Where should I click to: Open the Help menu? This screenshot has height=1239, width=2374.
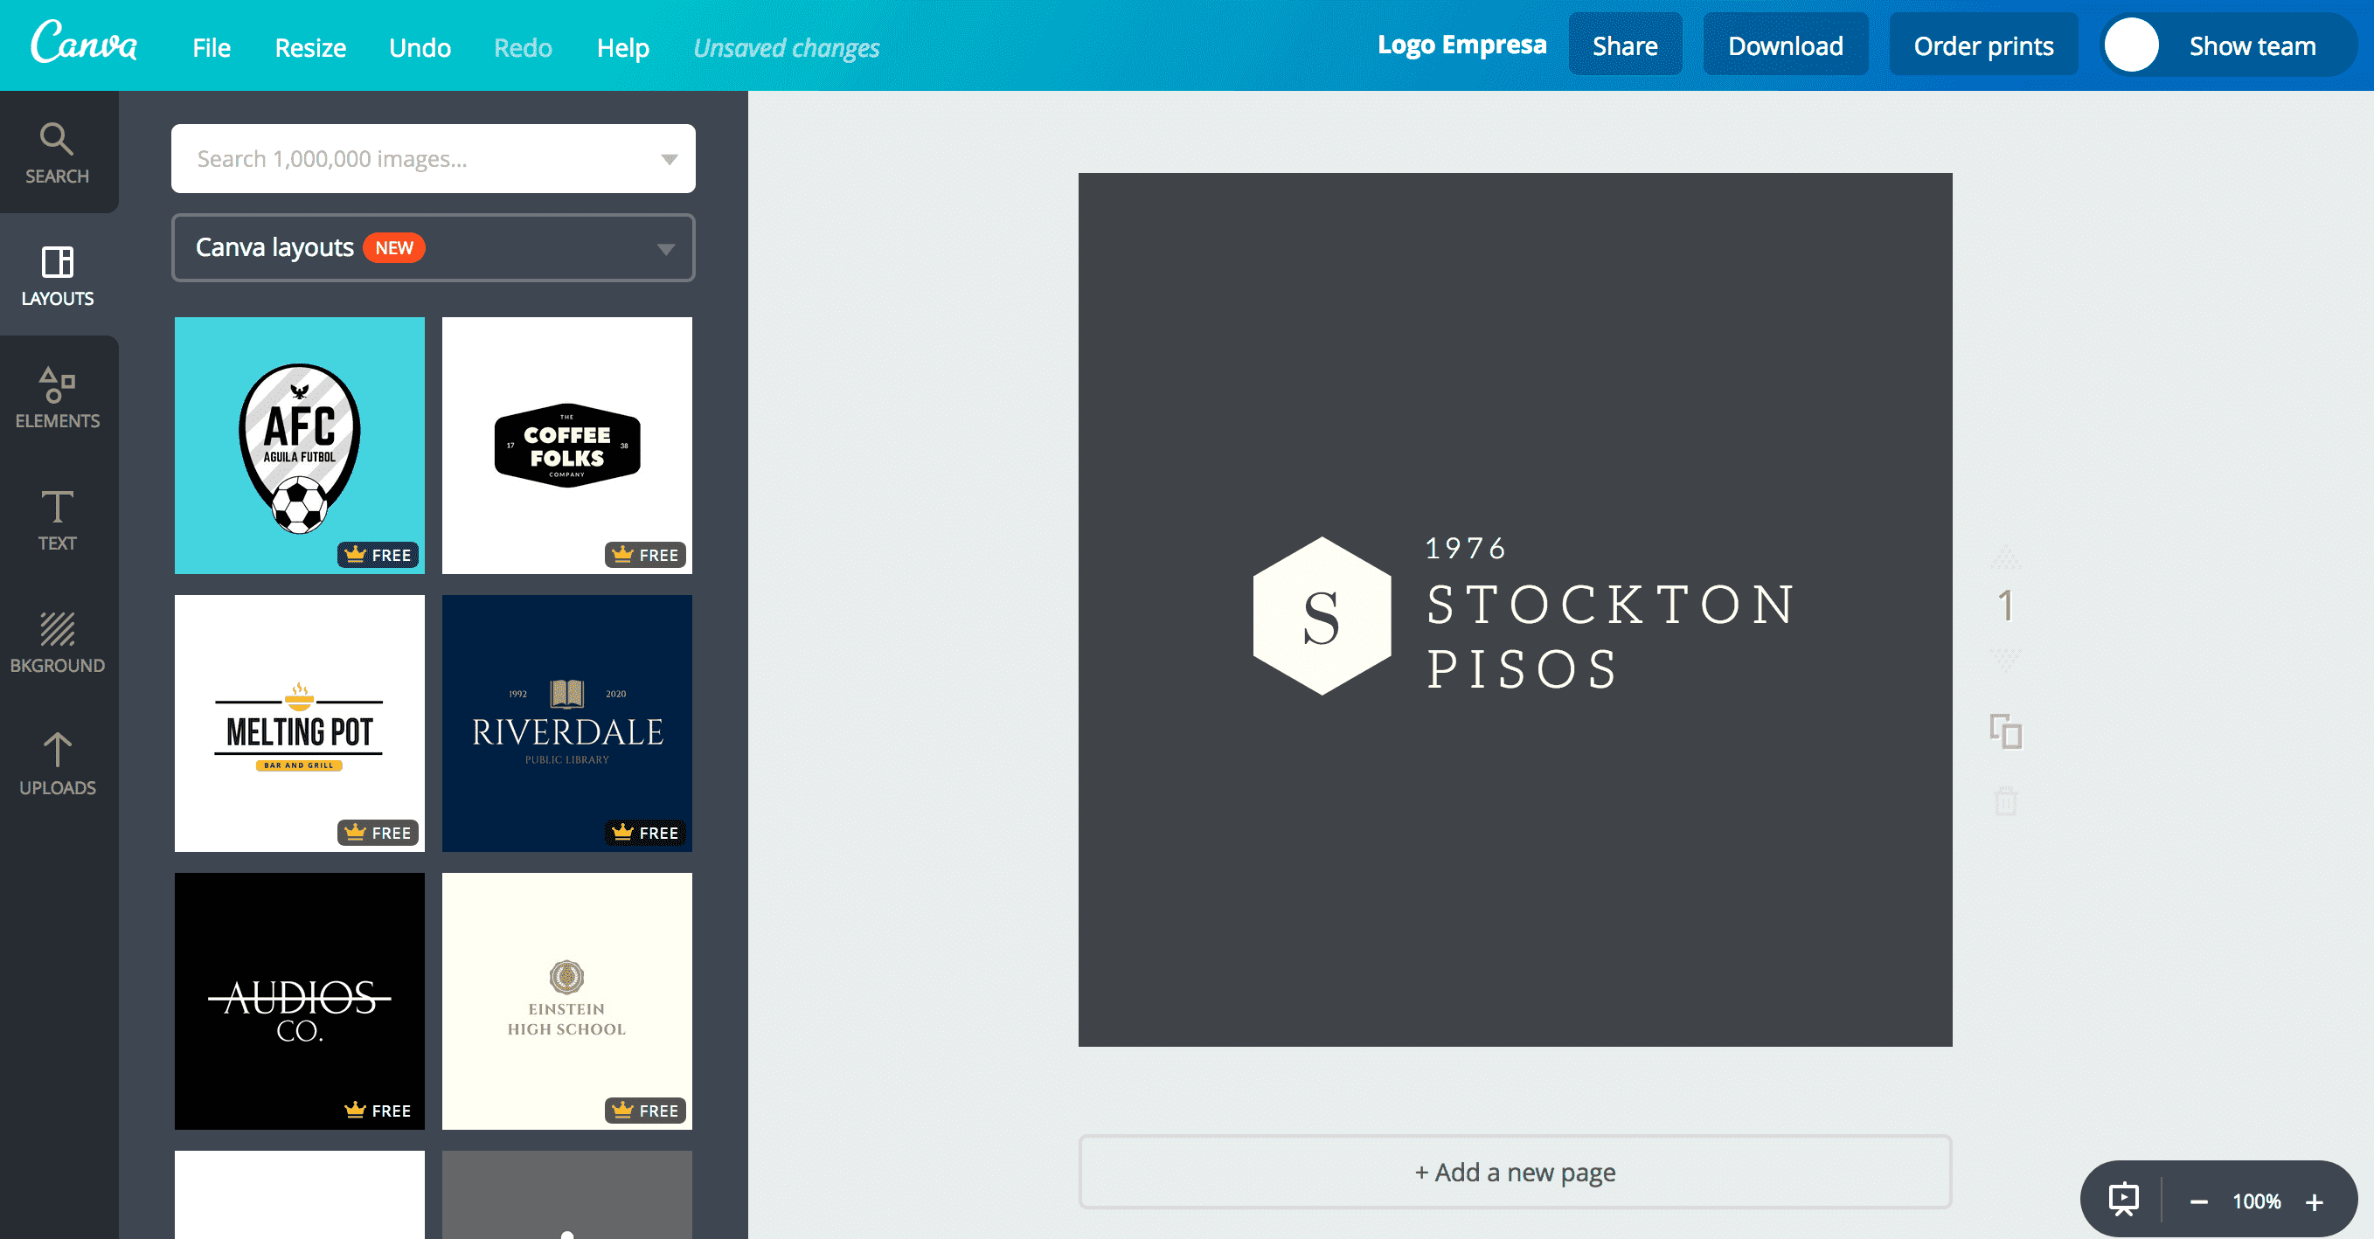point(622,47)
